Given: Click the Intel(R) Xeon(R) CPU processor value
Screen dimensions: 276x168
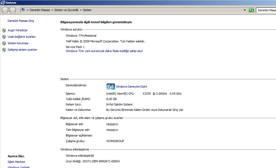Looking at the screenshot, I should click(x=144, y=94).
